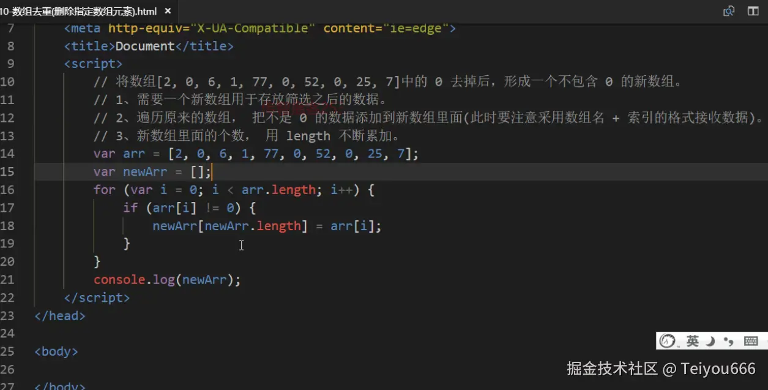Click the for keyword on line 16
Viewport: 768px width, 390px height.
point(105,190)
